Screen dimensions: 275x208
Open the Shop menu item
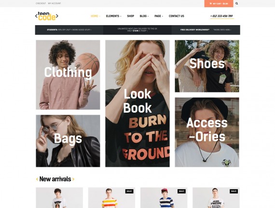(x=130, y=16)
